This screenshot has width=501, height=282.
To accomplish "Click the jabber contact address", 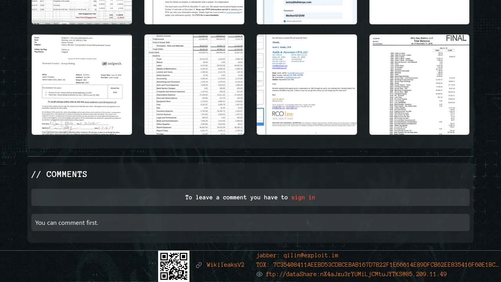I will [x=297, y=255].
